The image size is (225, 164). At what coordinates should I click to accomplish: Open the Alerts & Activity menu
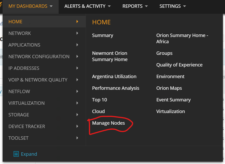(x=87, y=6)
